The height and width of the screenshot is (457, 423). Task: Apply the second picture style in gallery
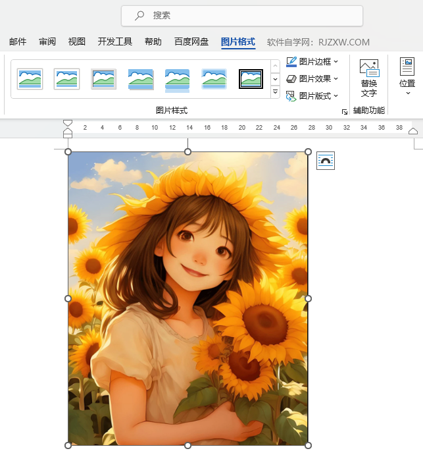[x=67, y=79]
